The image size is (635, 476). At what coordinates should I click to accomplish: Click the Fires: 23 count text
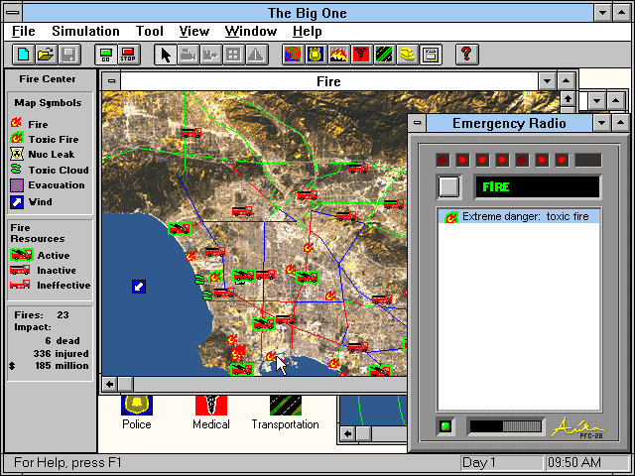coord(42,315)
